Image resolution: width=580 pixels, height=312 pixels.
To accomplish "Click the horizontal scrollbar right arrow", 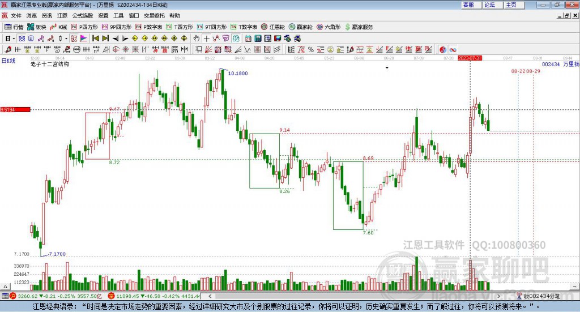I will 498,296.
